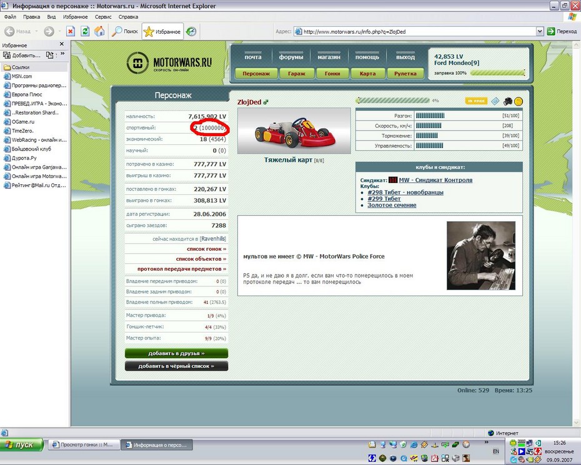Click the Карта button
The image size is (581, 465).
[367, 73]
